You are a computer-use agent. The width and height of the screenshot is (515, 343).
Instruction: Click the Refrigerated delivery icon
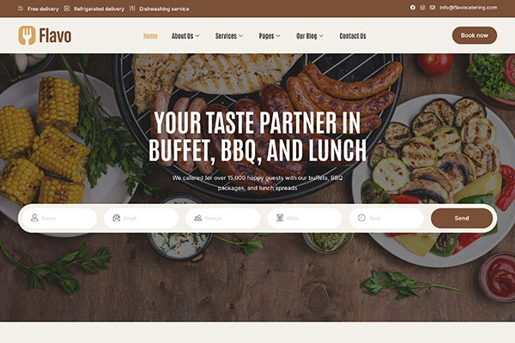click(x=67, y=9)
